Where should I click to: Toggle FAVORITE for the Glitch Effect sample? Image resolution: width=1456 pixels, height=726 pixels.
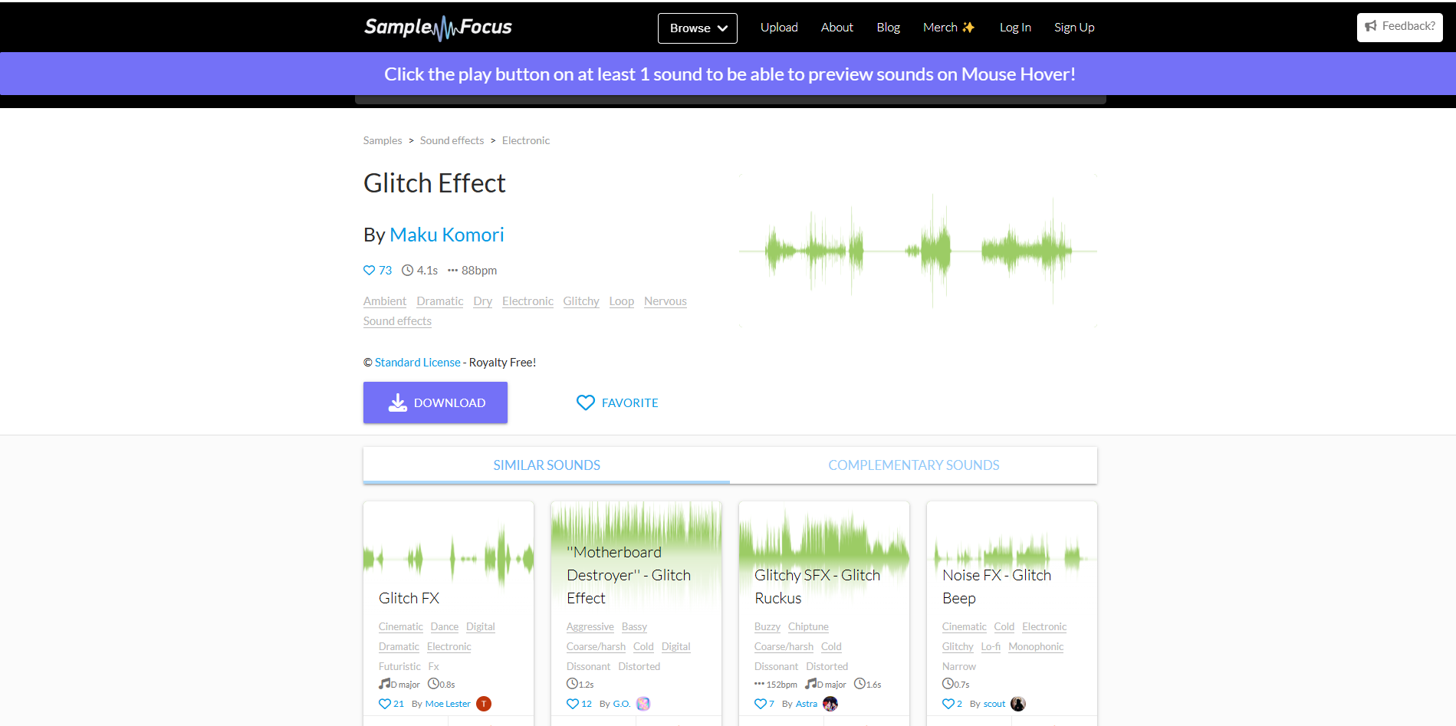pos(616,402)
